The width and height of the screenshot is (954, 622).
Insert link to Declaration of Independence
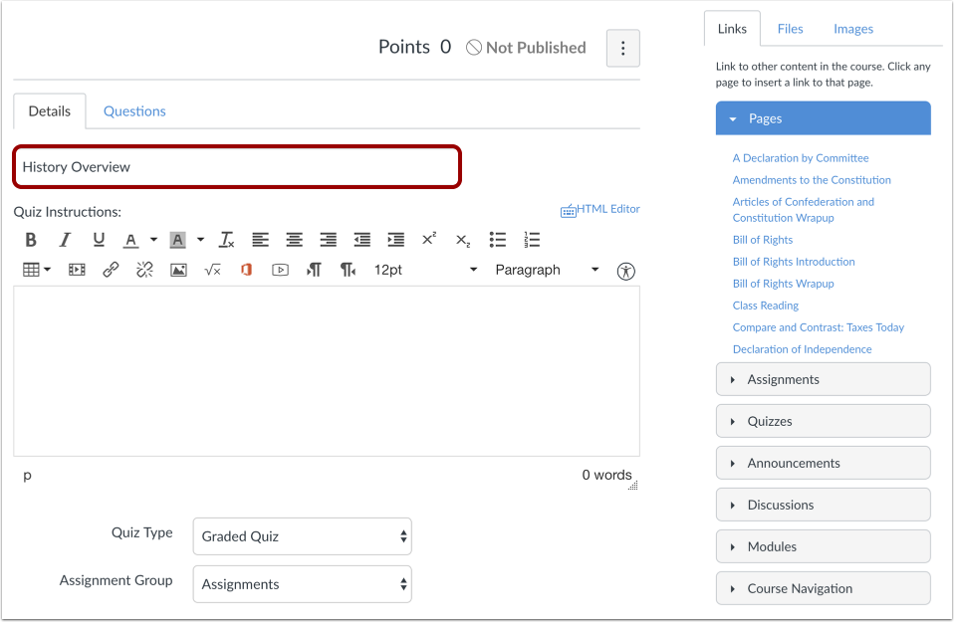(x=802, y=349)
